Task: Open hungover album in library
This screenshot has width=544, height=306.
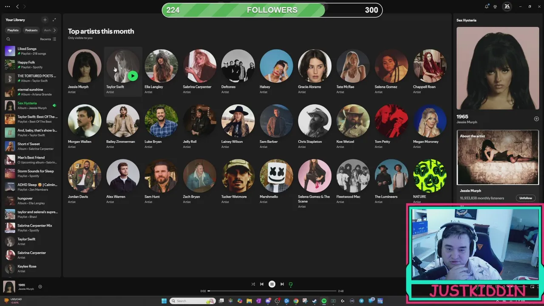Action: (31, 201)
